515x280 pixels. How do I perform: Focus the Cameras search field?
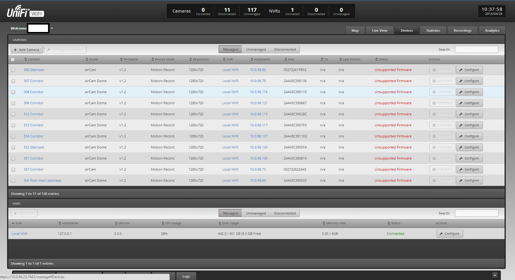point(476,49)
